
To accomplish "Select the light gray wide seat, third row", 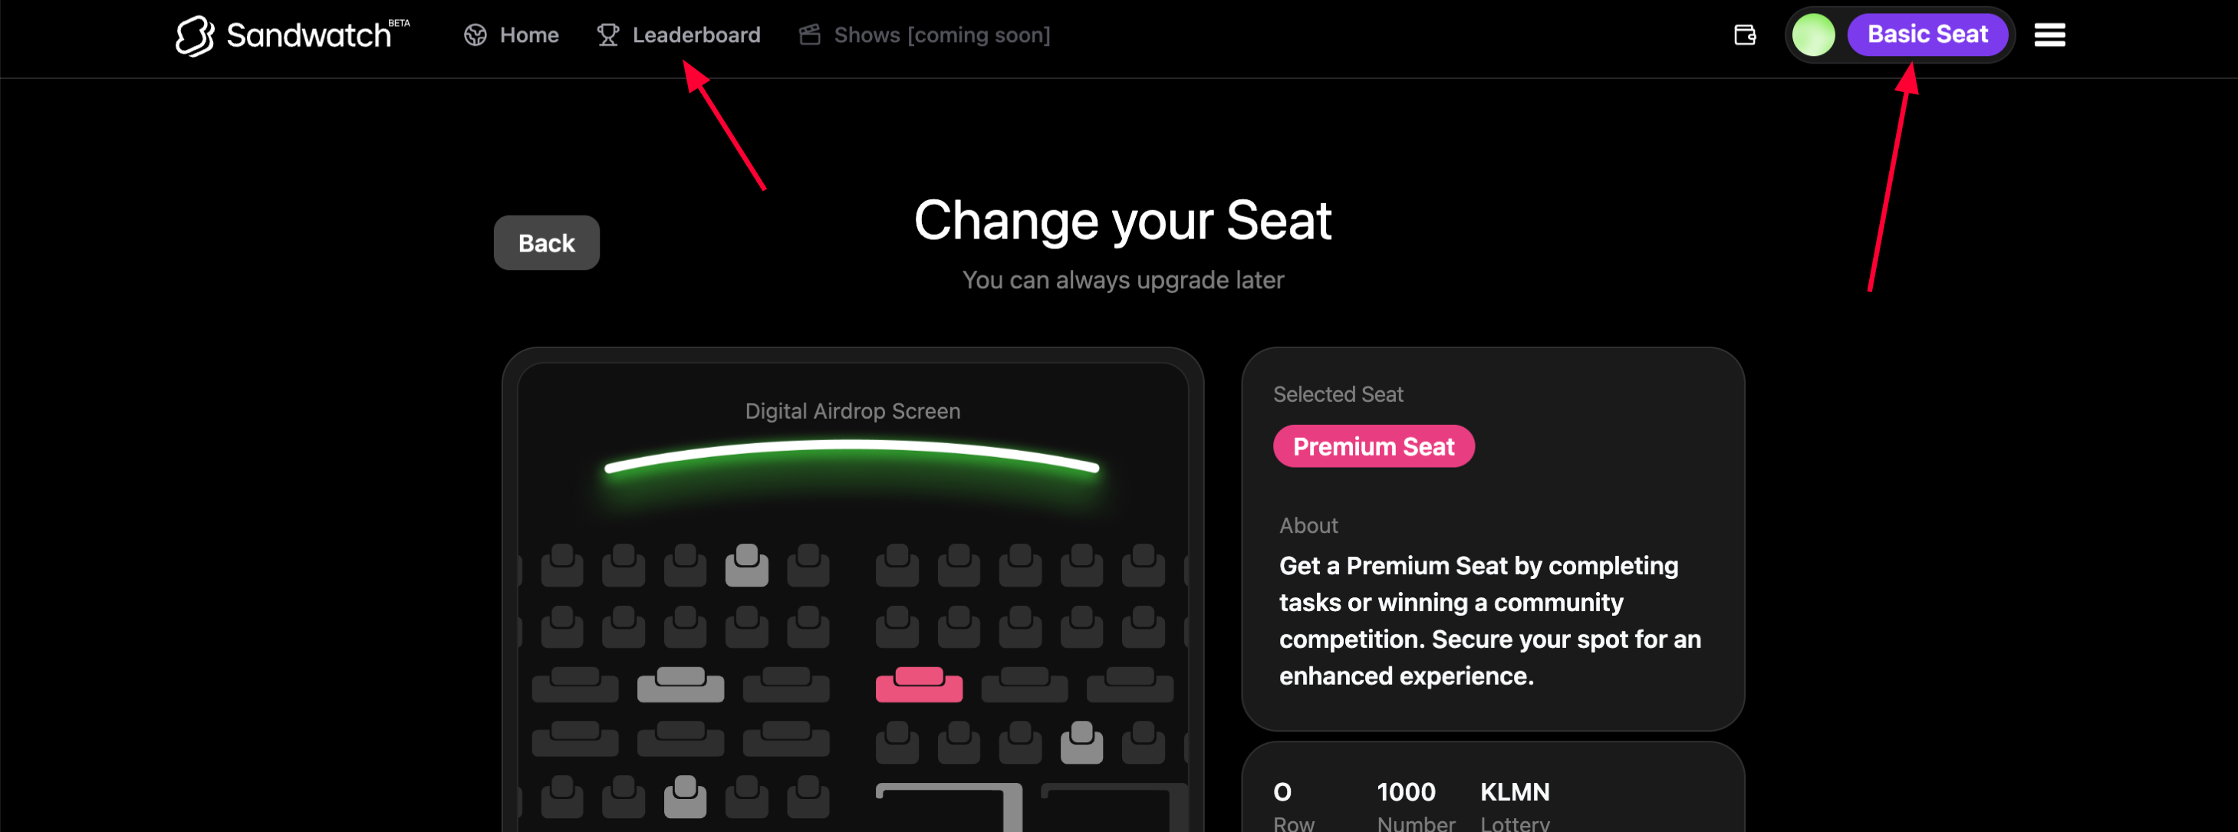I will pos(680,683).
